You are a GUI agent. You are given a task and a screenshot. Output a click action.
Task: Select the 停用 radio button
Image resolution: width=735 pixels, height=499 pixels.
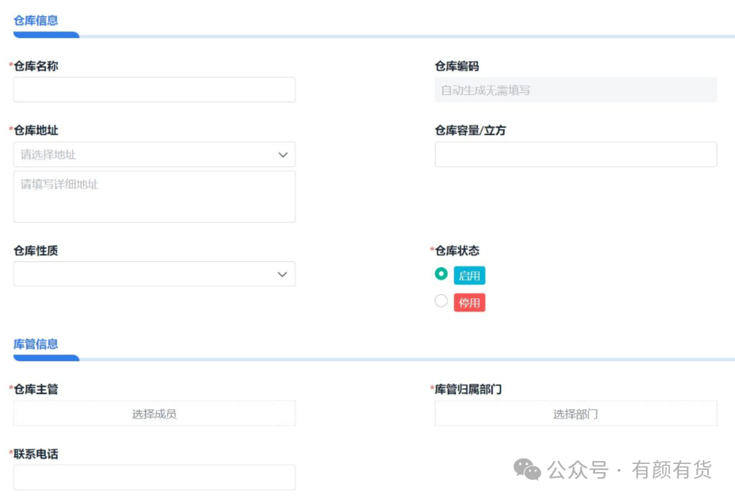tap(441, 301)
